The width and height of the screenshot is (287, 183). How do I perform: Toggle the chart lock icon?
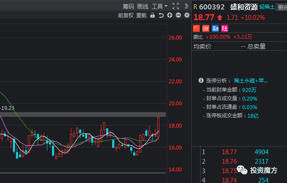point(152,15)
